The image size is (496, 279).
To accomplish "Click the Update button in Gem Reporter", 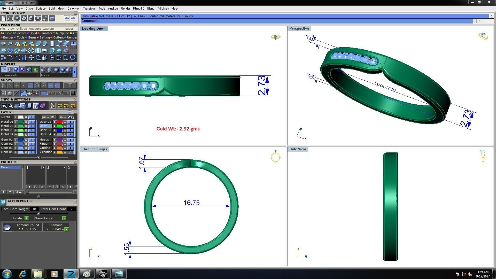I will (x=17, y=218).
